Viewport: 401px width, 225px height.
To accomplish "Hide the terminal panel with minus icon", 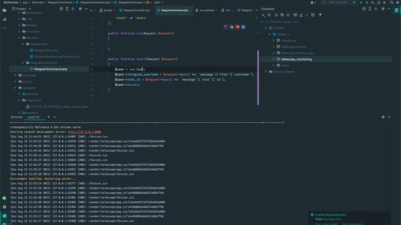I will (x=388, y=117).
